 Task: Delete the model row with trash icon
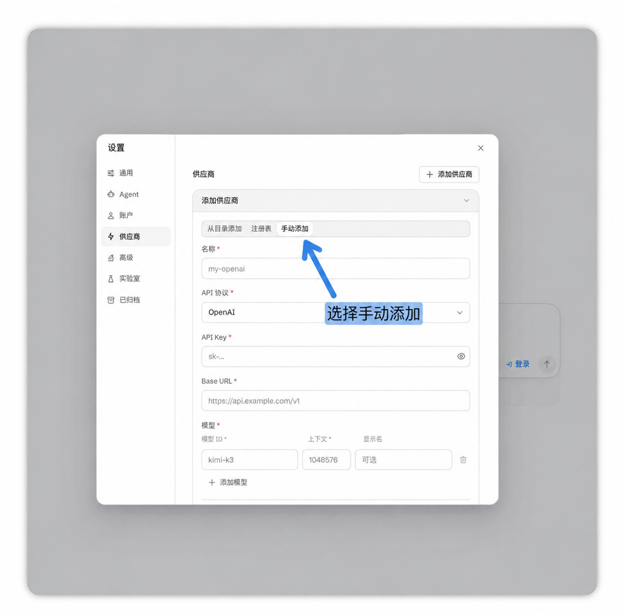[x=463, y=460]
